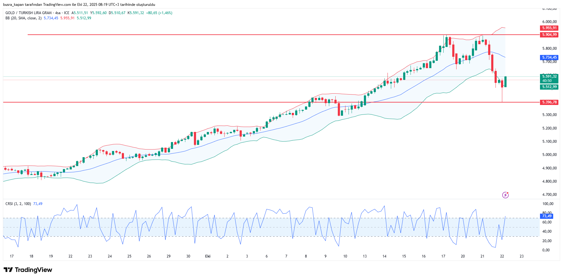Select the lower red horizontal support line
This screenshot has width=563, height=279.
tap(184, 102)
